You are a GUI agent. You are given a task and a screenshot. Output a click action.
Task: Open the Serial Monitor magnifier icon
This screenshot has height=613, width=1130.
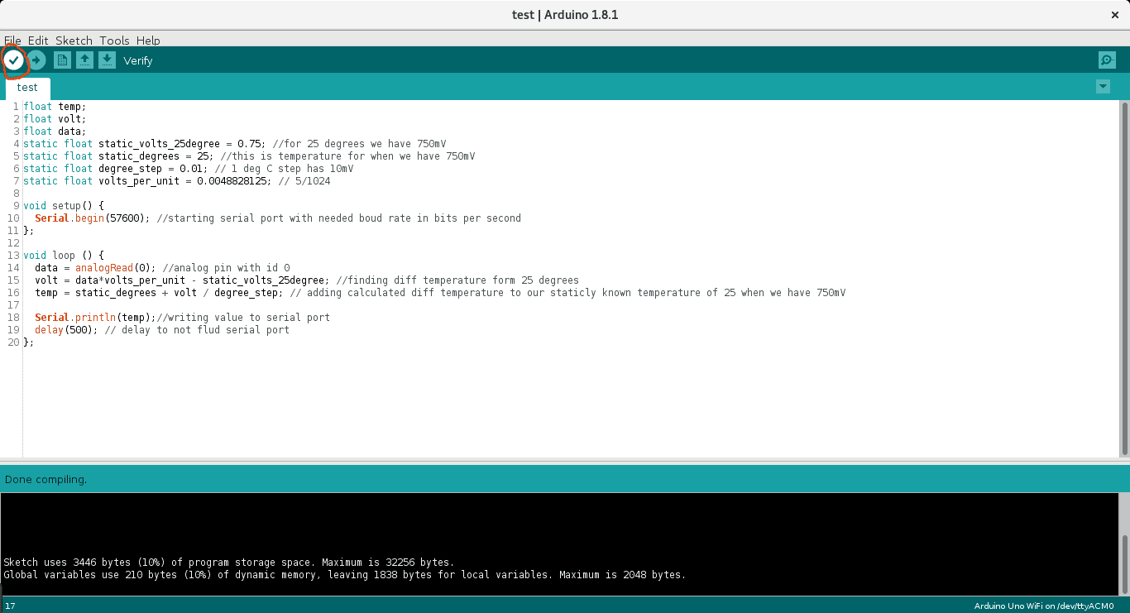1106,60
